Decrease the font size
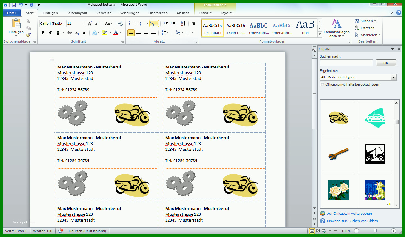Viewport: 405px width, 237px height. [x=97, y=23]
